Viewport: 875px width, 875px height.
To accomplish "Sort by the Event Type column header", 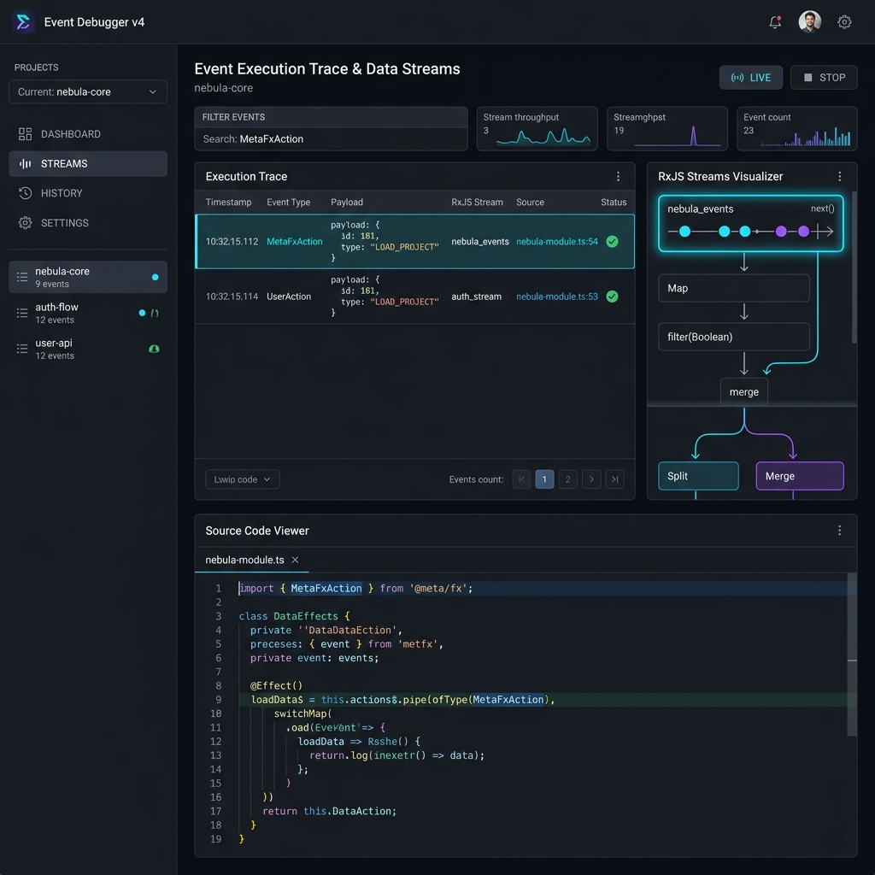I will coord(289,202).
